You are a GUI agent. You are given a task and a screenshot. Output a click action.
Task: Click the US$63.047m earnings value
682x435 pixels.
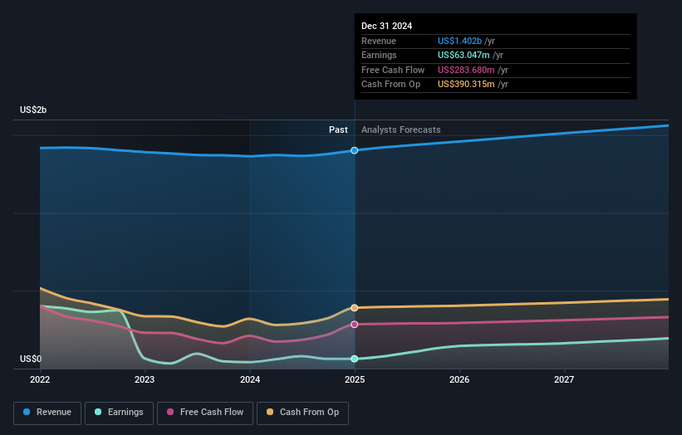(x=464, y=55)
